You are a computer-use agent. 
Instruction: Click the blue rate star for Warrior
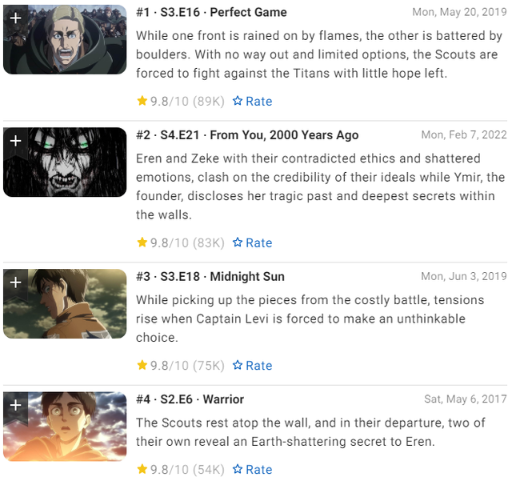tap(238, 469)
